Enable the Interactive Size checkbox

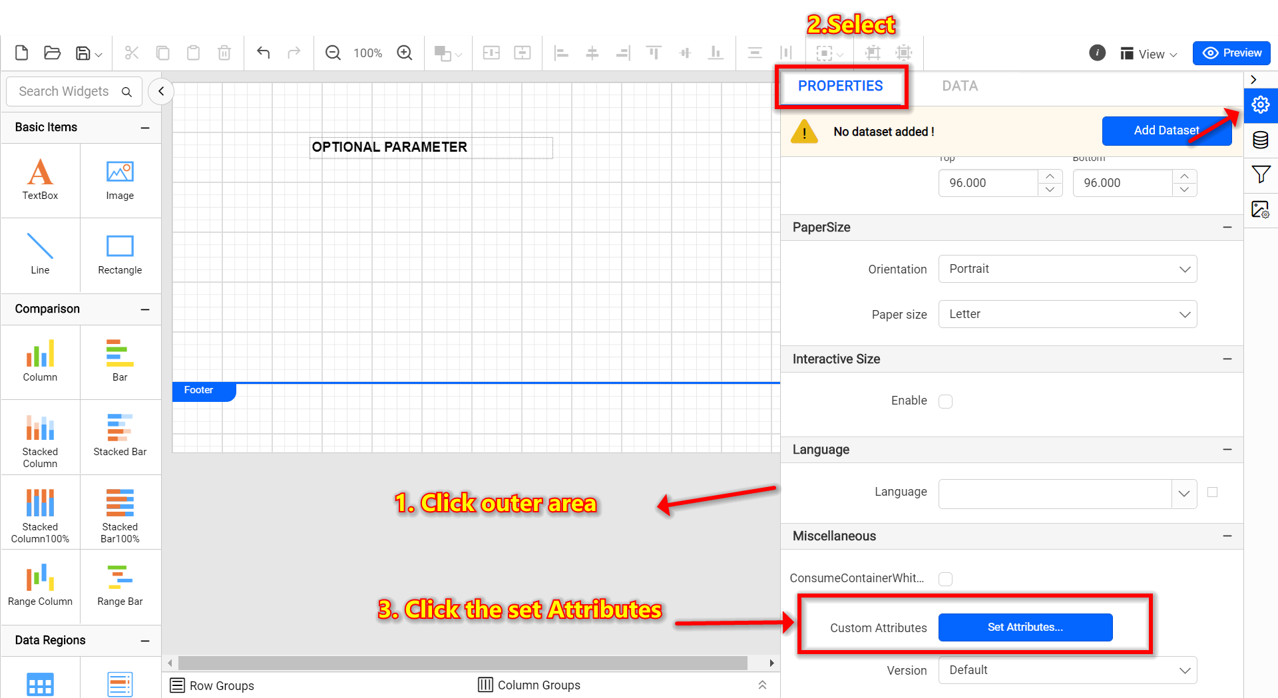point(945,401)
